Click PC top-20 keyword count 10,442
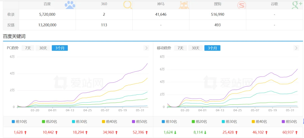The width and height of the screenshot is (304, 138). tap(48, 132)
